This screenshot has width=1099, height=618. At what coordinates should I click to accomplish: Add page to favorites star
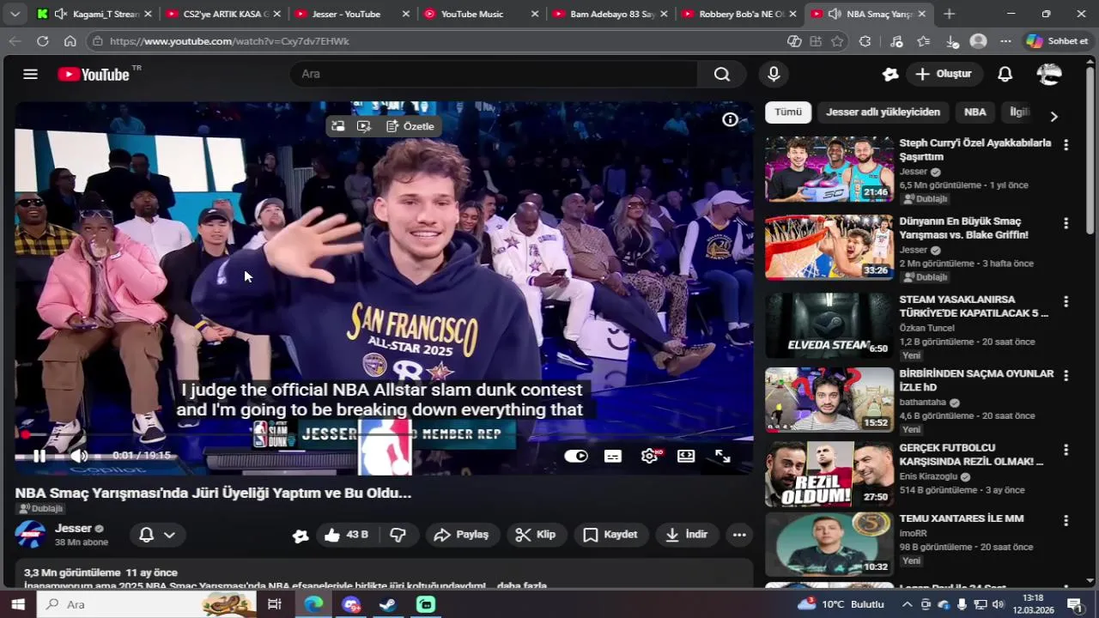pos(837,41)
